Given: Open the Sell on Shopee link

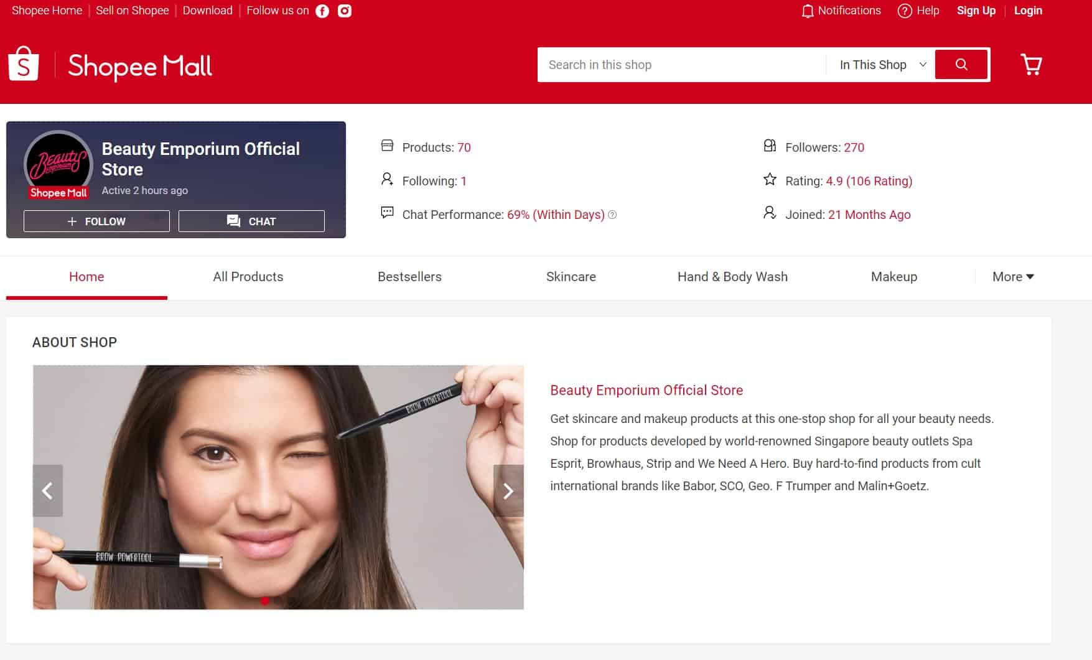Looking at the screenshot, I should tap(133, 11).
